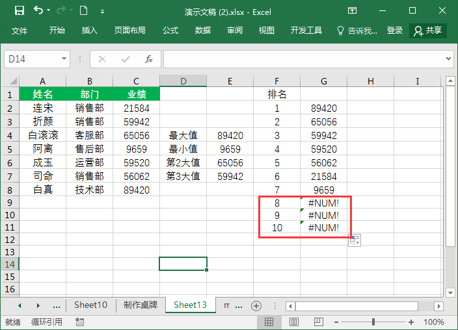Switch to the 制作桌牌 sheet tab
This screenshot has width=458, height=330.
pyautogui.click(x=141, y=305)
